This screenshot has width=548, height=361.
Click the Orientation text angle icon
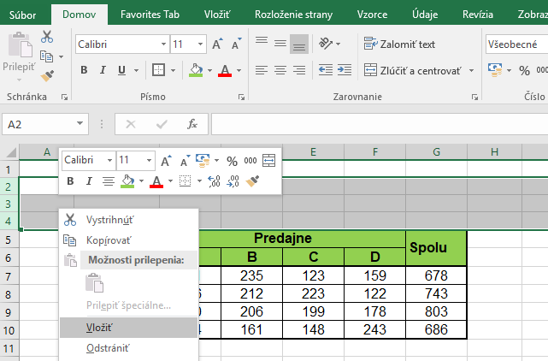326,44
